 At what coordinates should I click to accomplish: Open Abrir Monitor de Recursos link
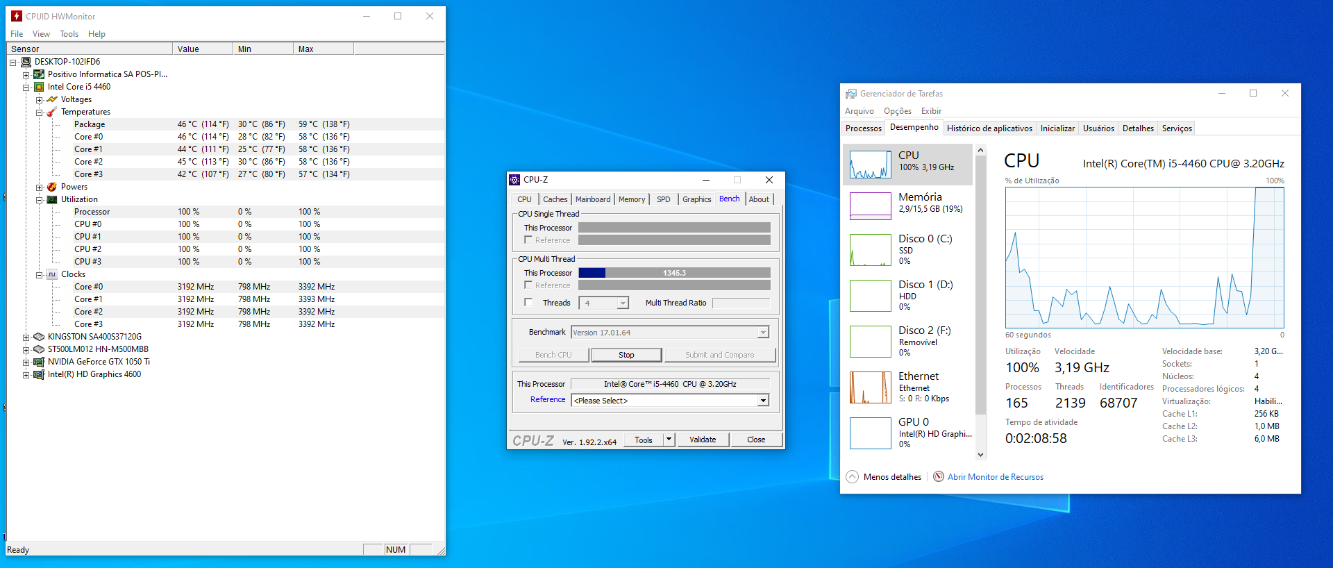tap(996, 477)
